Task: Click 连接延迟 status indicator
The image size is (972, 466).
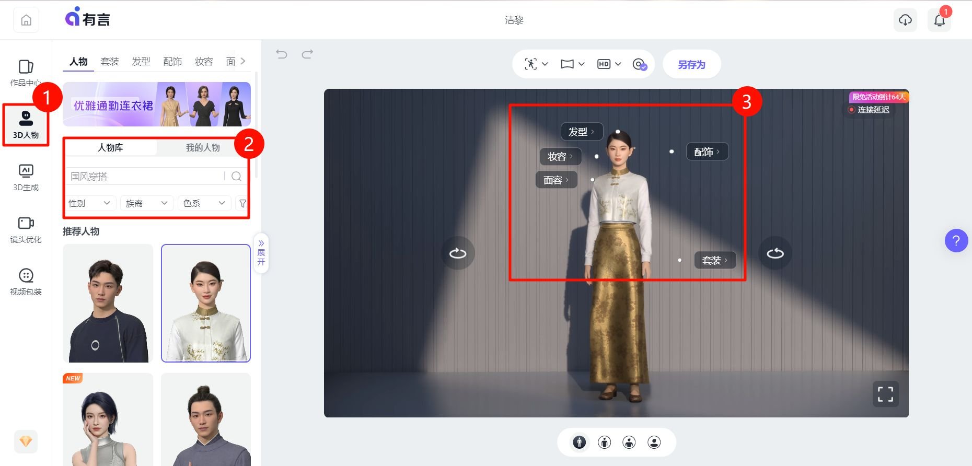Action: click(869, 109)
